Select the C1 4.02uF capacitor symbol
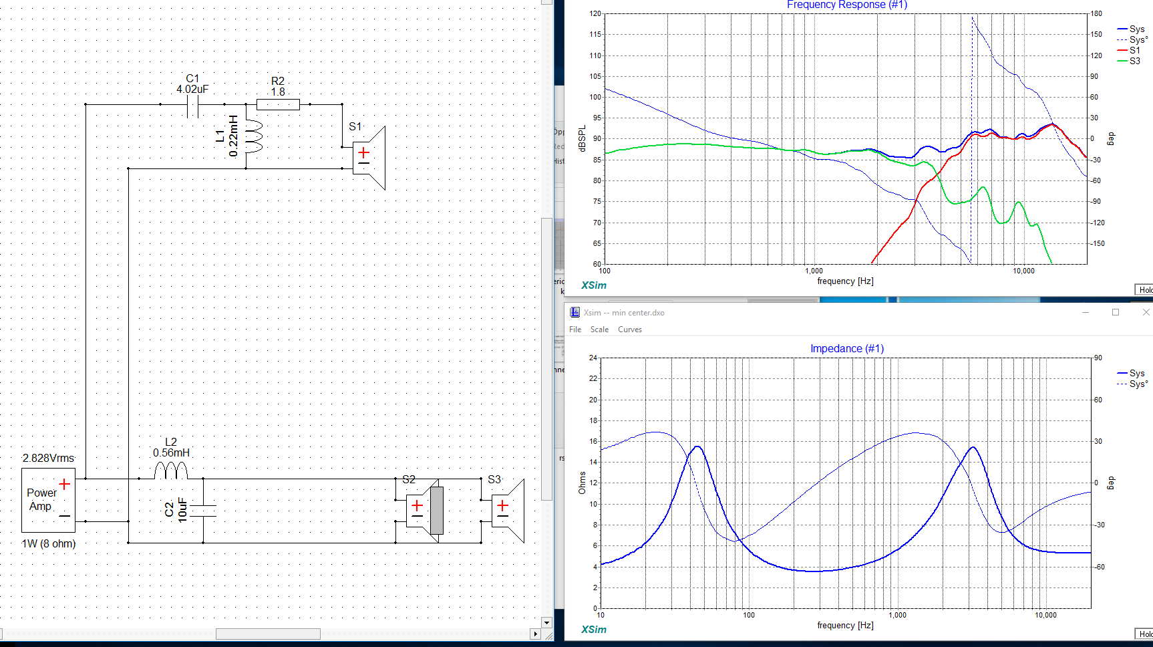 pyautogui.click(x=193, y=105)
